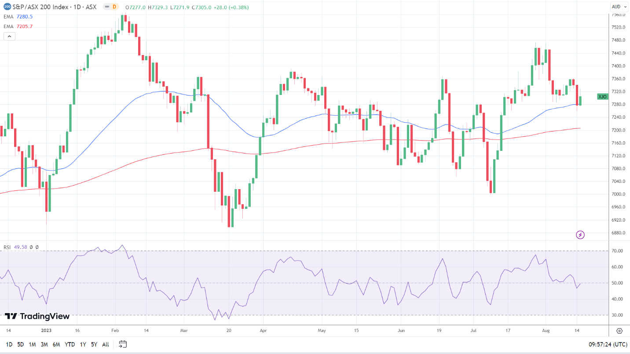The height and width of the screenshot is (354, 630).
Task: Set the chart range to 1M
Action: tap(33, 344)
